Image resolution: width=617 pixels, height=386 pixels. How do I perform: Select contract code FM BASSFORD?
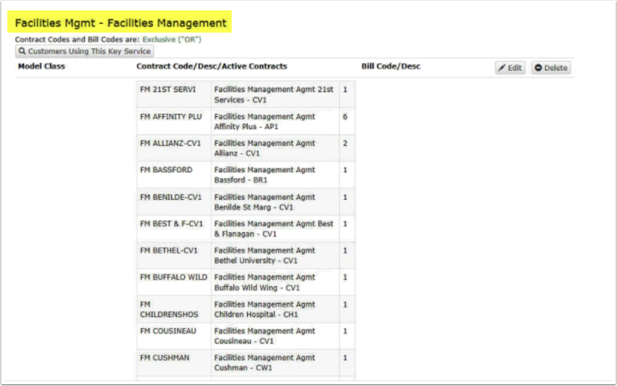pyautogui.click(x=166, y=170)
